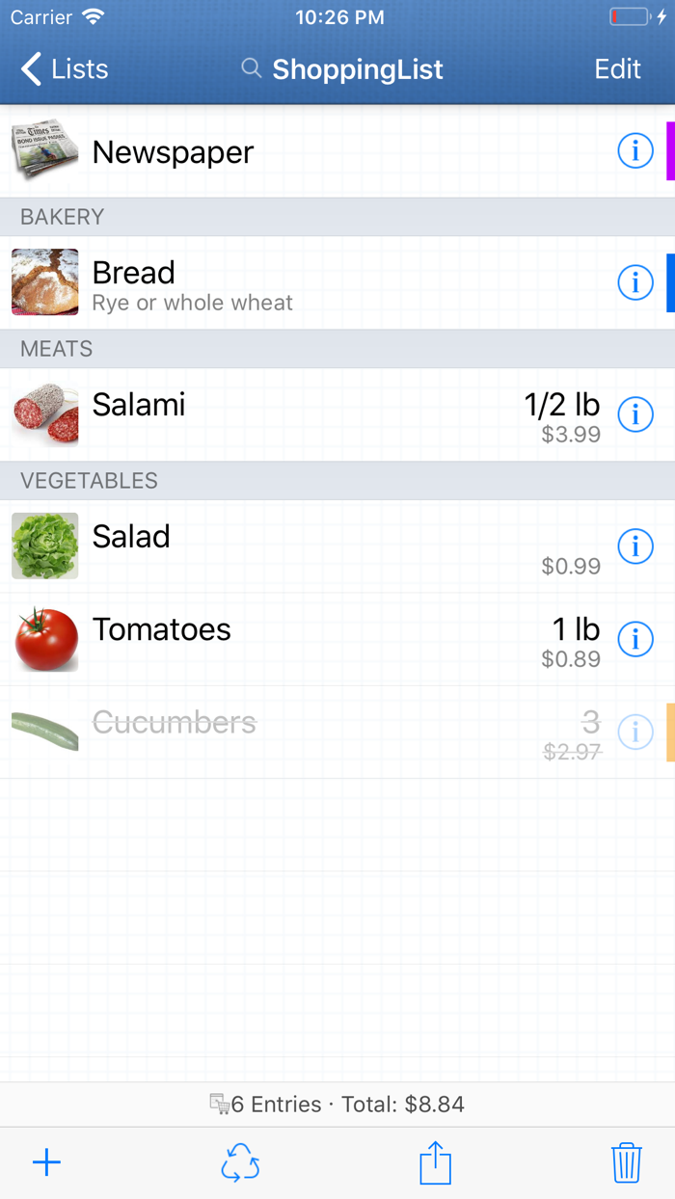The image size is (675, 1199).
Task: Tap the add item plus icon
Action: tap(45, 1162)
